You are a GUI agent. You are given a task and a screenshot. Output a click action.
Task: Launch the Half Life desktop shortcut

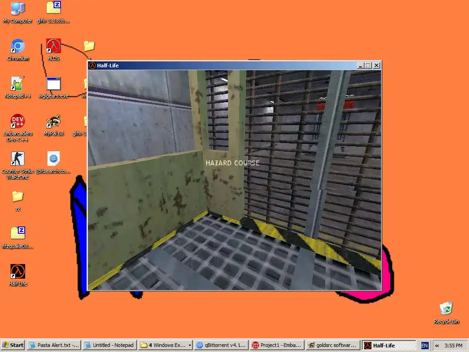18,275
